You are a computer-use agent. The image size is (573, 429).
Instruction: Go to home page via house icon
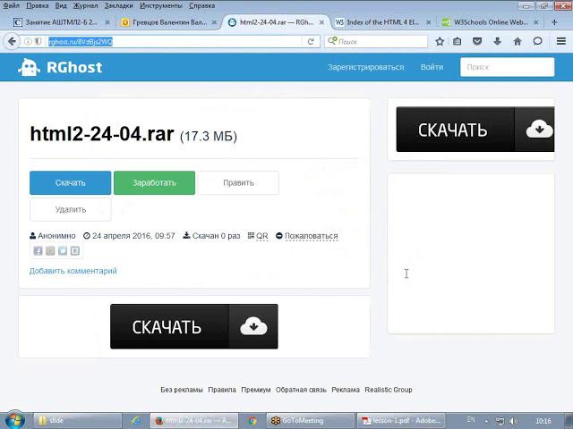click(x=517, y=42)
